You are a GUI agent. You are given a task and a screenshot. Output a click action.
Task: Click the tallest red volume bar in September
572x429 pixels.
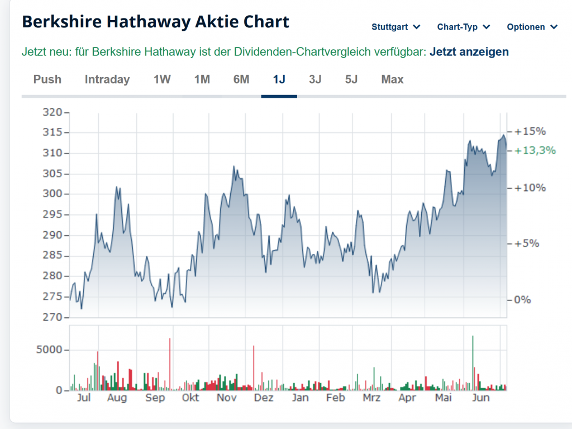point(170,364)
